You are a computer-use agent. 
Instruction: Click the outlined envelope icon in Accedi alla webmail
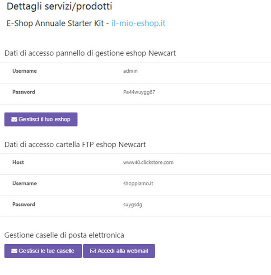coord(93,251)
